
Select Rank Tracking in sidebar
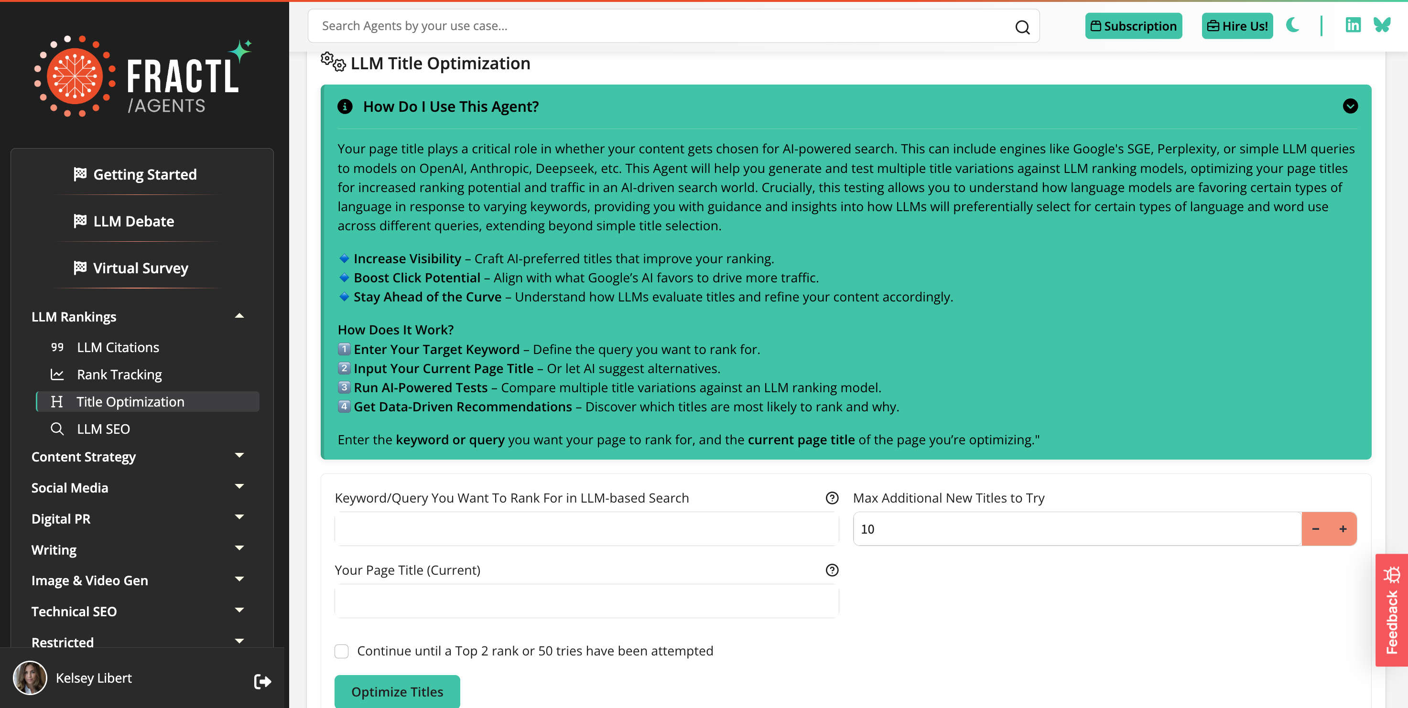pos(119,374)
